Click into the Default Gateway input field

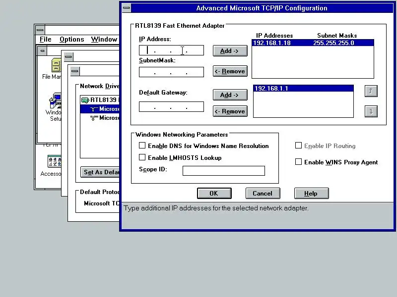pyautogui.click(x=171, y=106)
